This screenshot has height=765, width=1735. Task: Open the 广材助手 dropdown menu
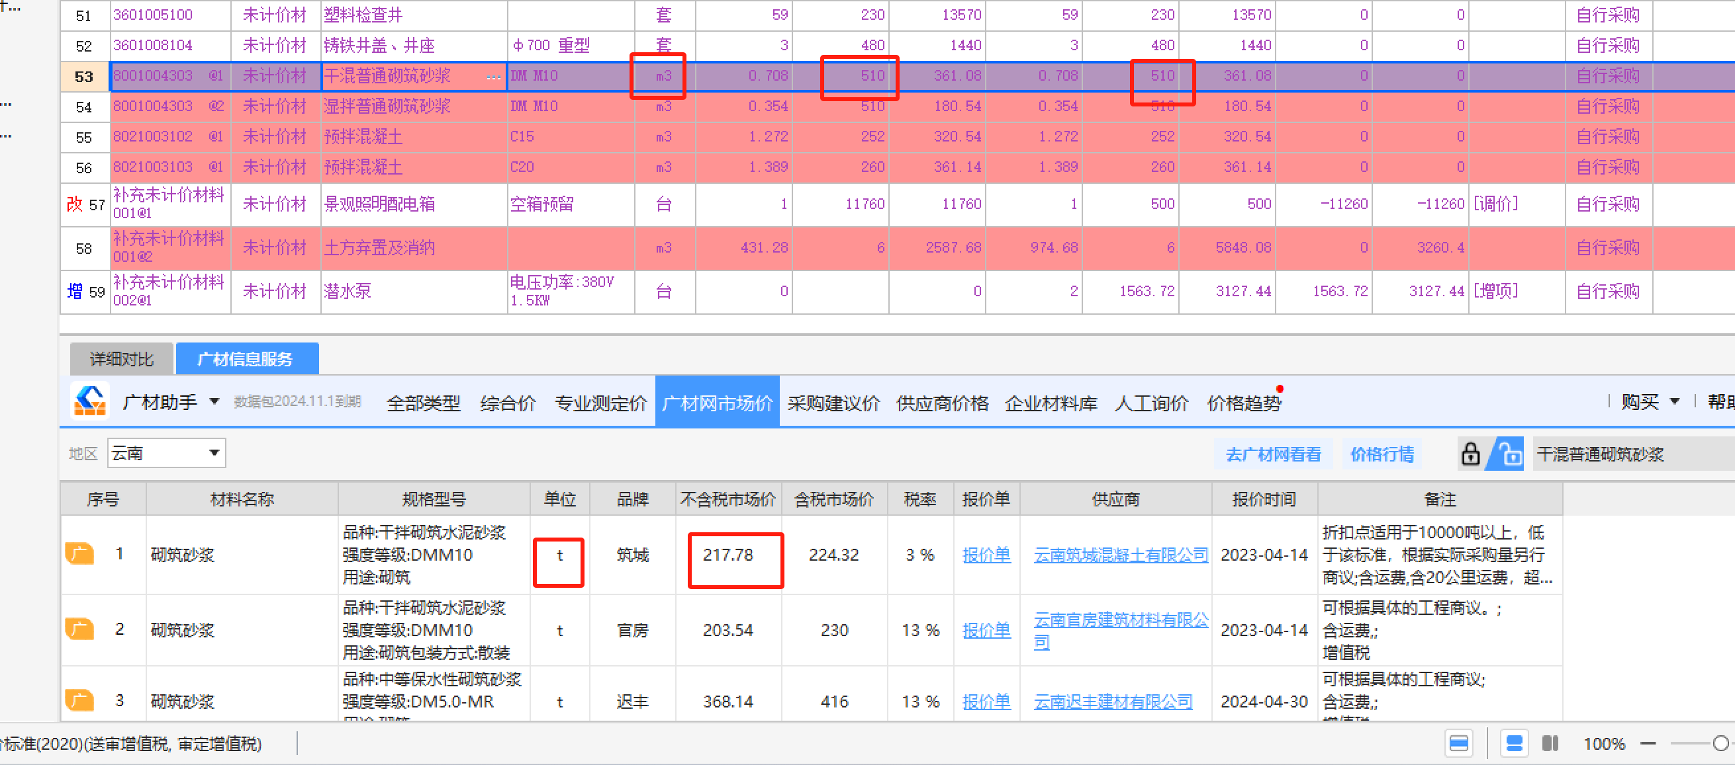(x=214, y=402)
